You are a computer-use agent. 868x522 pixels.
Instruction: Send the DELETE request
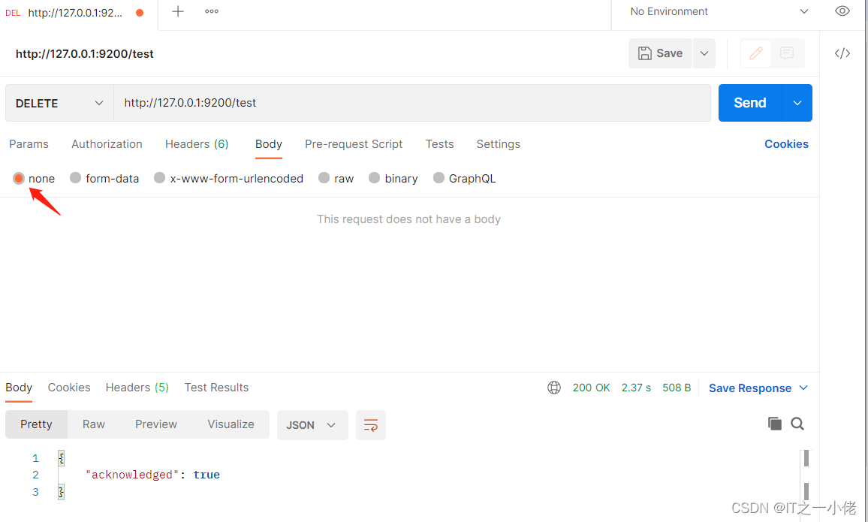pyautogui.click(x=750, y=103)
